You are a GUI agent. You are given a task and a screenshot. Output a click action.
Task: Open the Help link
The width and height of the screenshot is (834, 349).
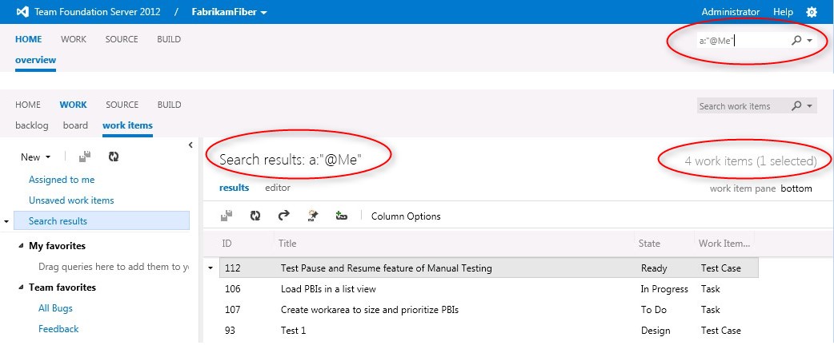783,12
